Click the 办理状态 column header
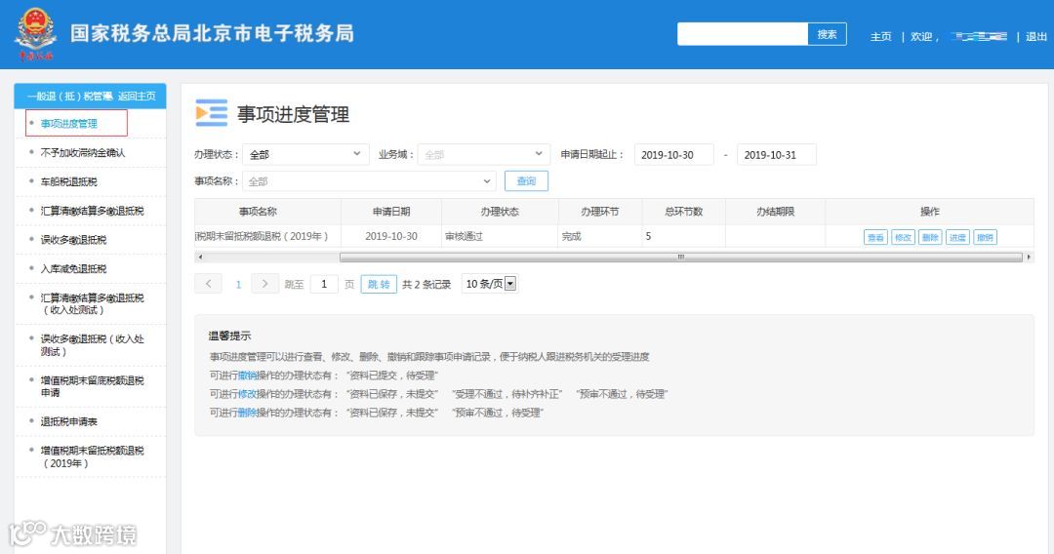 tap(500, 212)
